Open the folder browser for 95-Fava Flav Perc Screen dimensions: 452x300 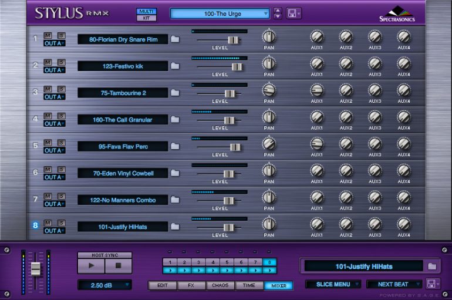click(175, 146)
